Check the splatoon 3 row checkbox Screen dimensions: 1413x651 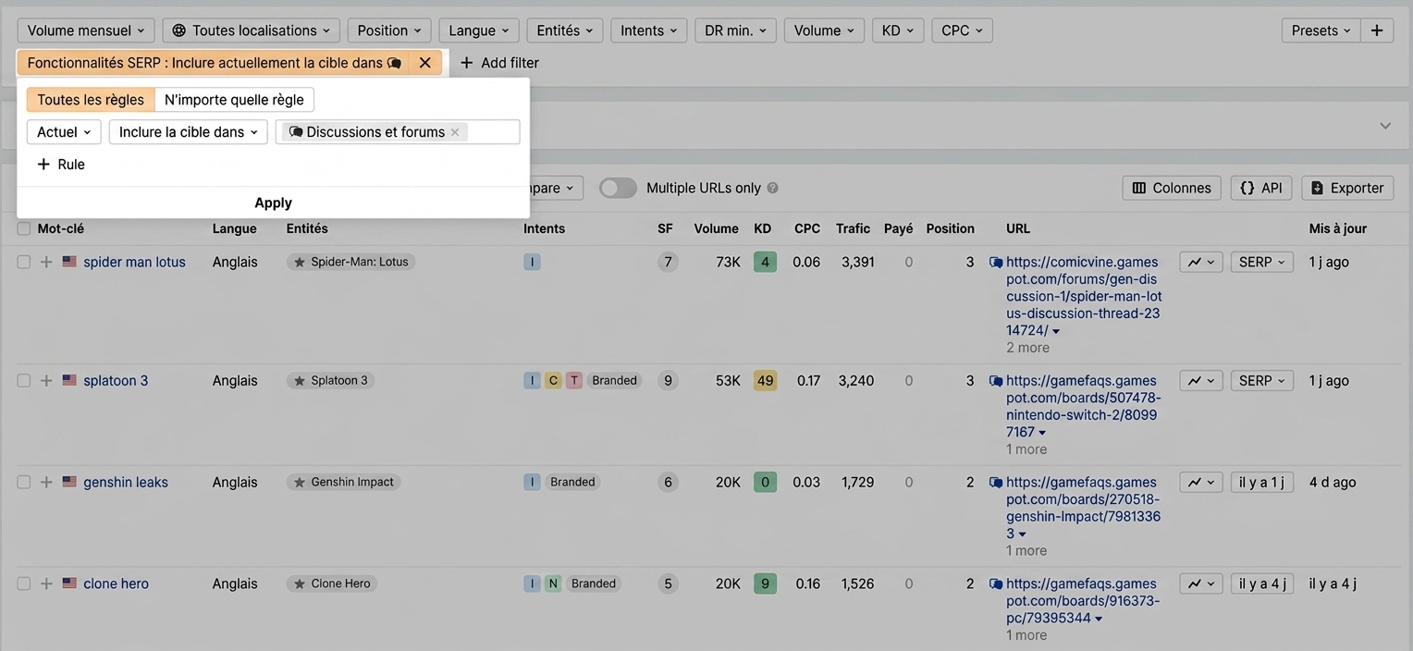tap(24, 381)
